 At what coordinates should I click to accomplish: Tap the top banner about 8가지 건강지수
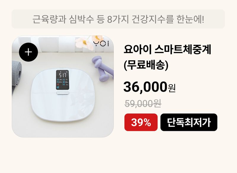[118, 19]
